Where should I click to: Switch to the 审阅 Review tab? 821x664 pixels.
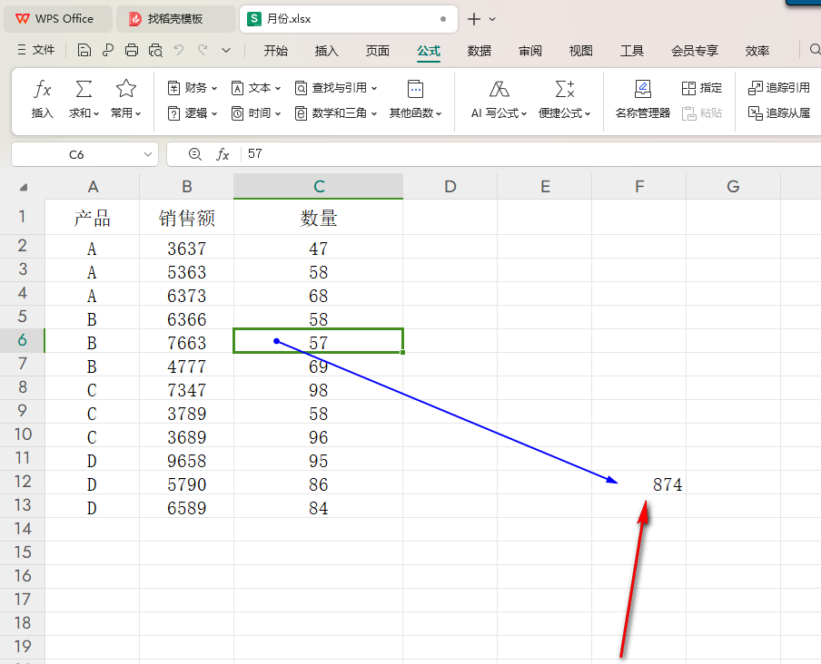(x=530, y=51)
